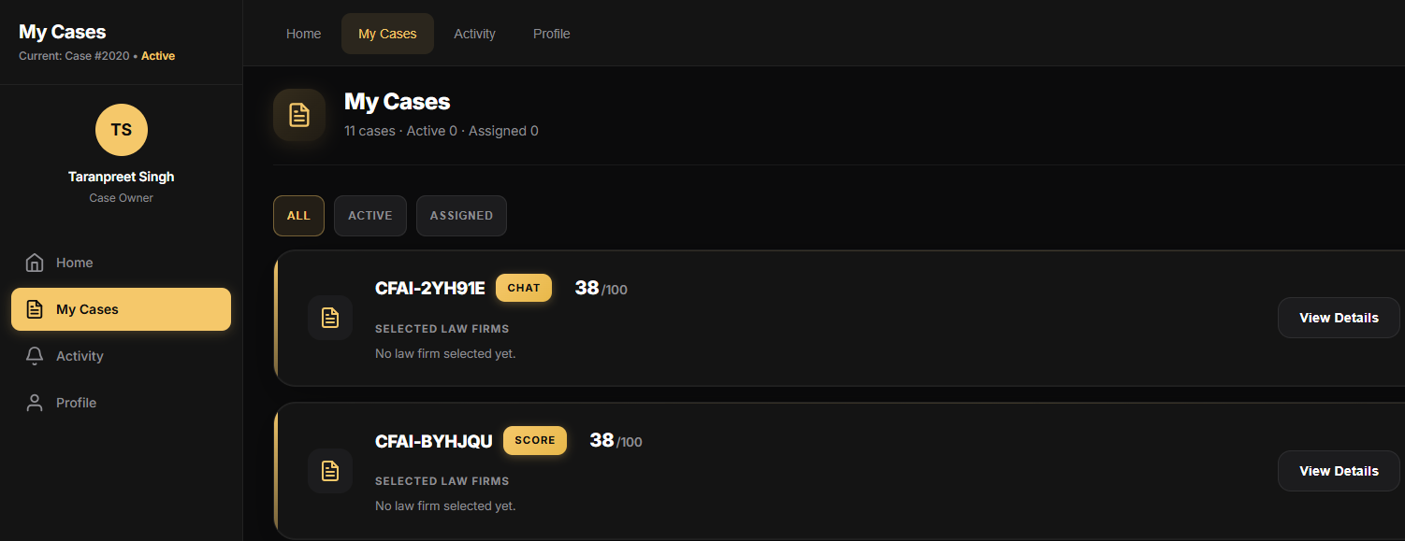Open Activity via the bell icon
The image size is (1405, 541).
click(x=35, y=355)
